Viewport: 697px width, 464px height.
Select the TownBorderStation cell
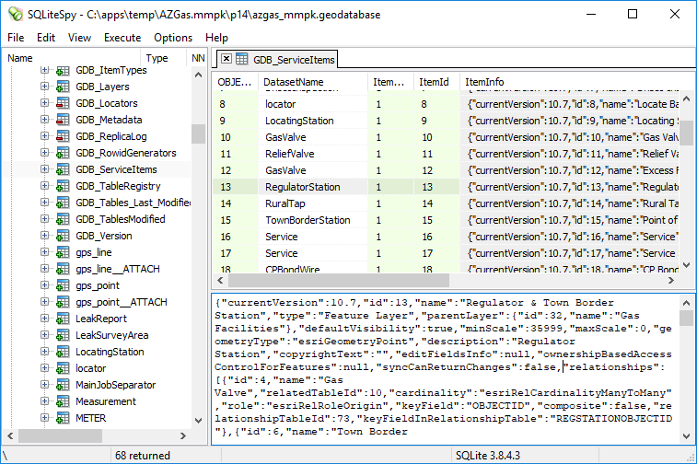(x=313, y=220)
